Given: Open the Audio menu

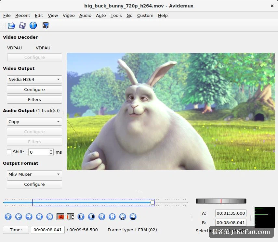Looking at the screenshot, I should point(85,16).
